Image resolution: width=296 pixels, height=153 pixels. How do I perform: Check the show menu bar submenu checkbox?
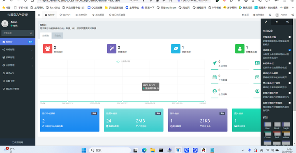(289, 83)
